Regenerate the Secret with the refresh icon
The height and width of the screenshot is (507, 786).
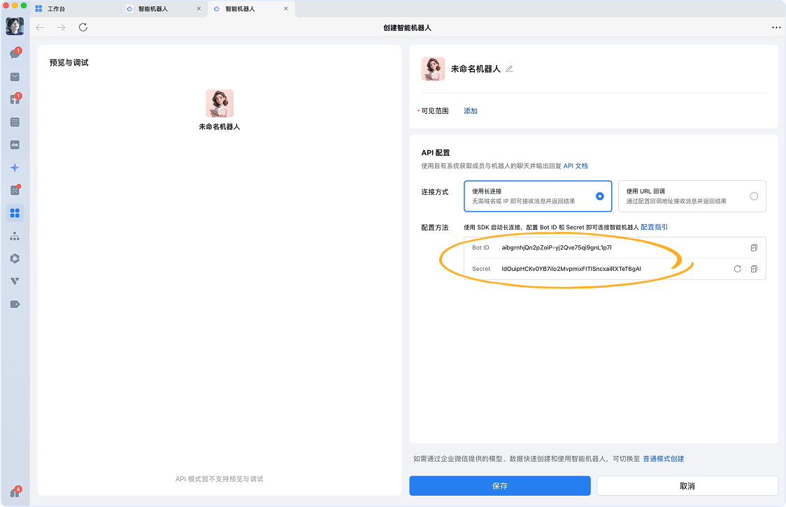[737, 269]
